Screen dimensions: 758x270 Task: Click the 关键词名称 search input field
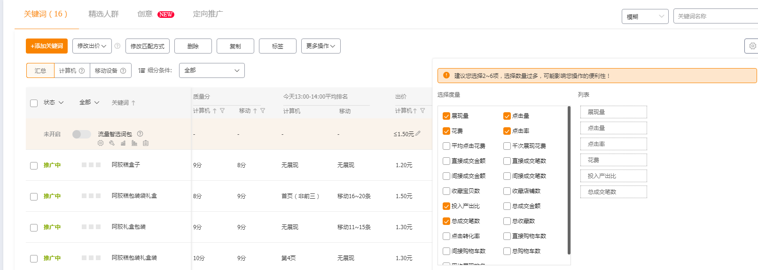click(714, 16)
